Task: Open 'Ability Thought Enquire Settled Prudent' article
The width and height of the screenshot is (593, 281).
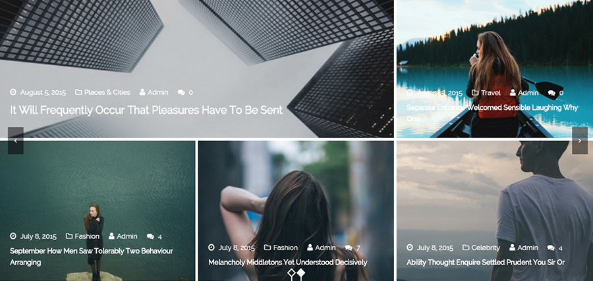Action: coord(486,262)
